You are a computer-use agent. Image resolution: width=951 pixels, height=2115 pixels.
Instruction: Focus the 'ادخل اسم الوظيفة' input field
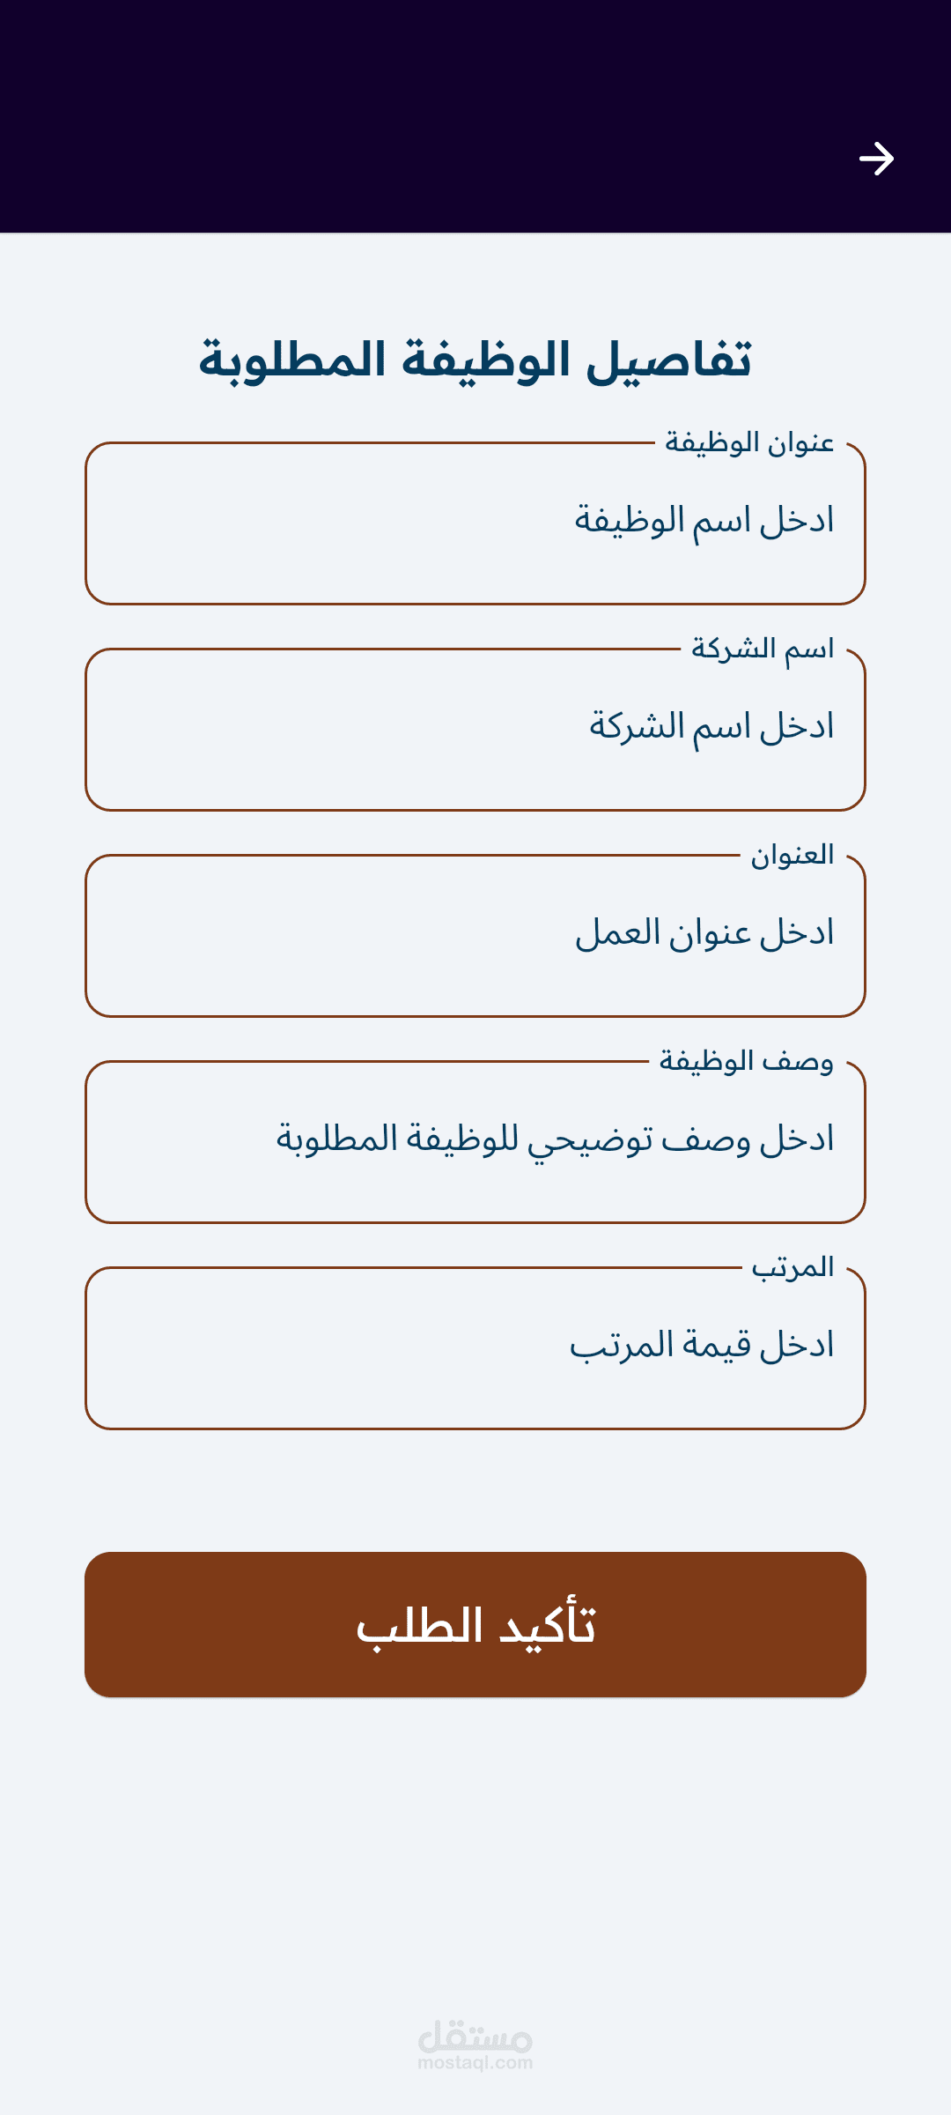click(x=475, y=523)
